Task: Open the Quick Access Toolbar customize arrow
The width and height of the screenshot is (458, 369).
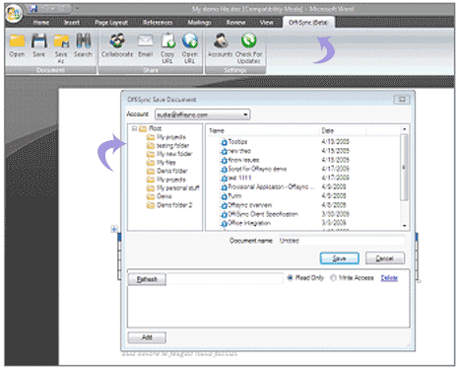Action: coord(77,9)
